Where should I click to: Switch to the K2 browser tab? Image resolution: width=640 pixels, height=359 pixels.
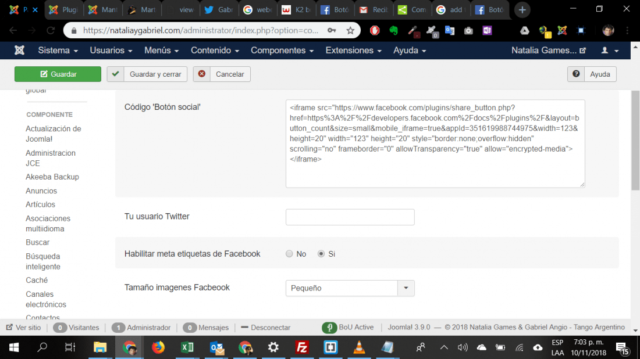point(297,10)
